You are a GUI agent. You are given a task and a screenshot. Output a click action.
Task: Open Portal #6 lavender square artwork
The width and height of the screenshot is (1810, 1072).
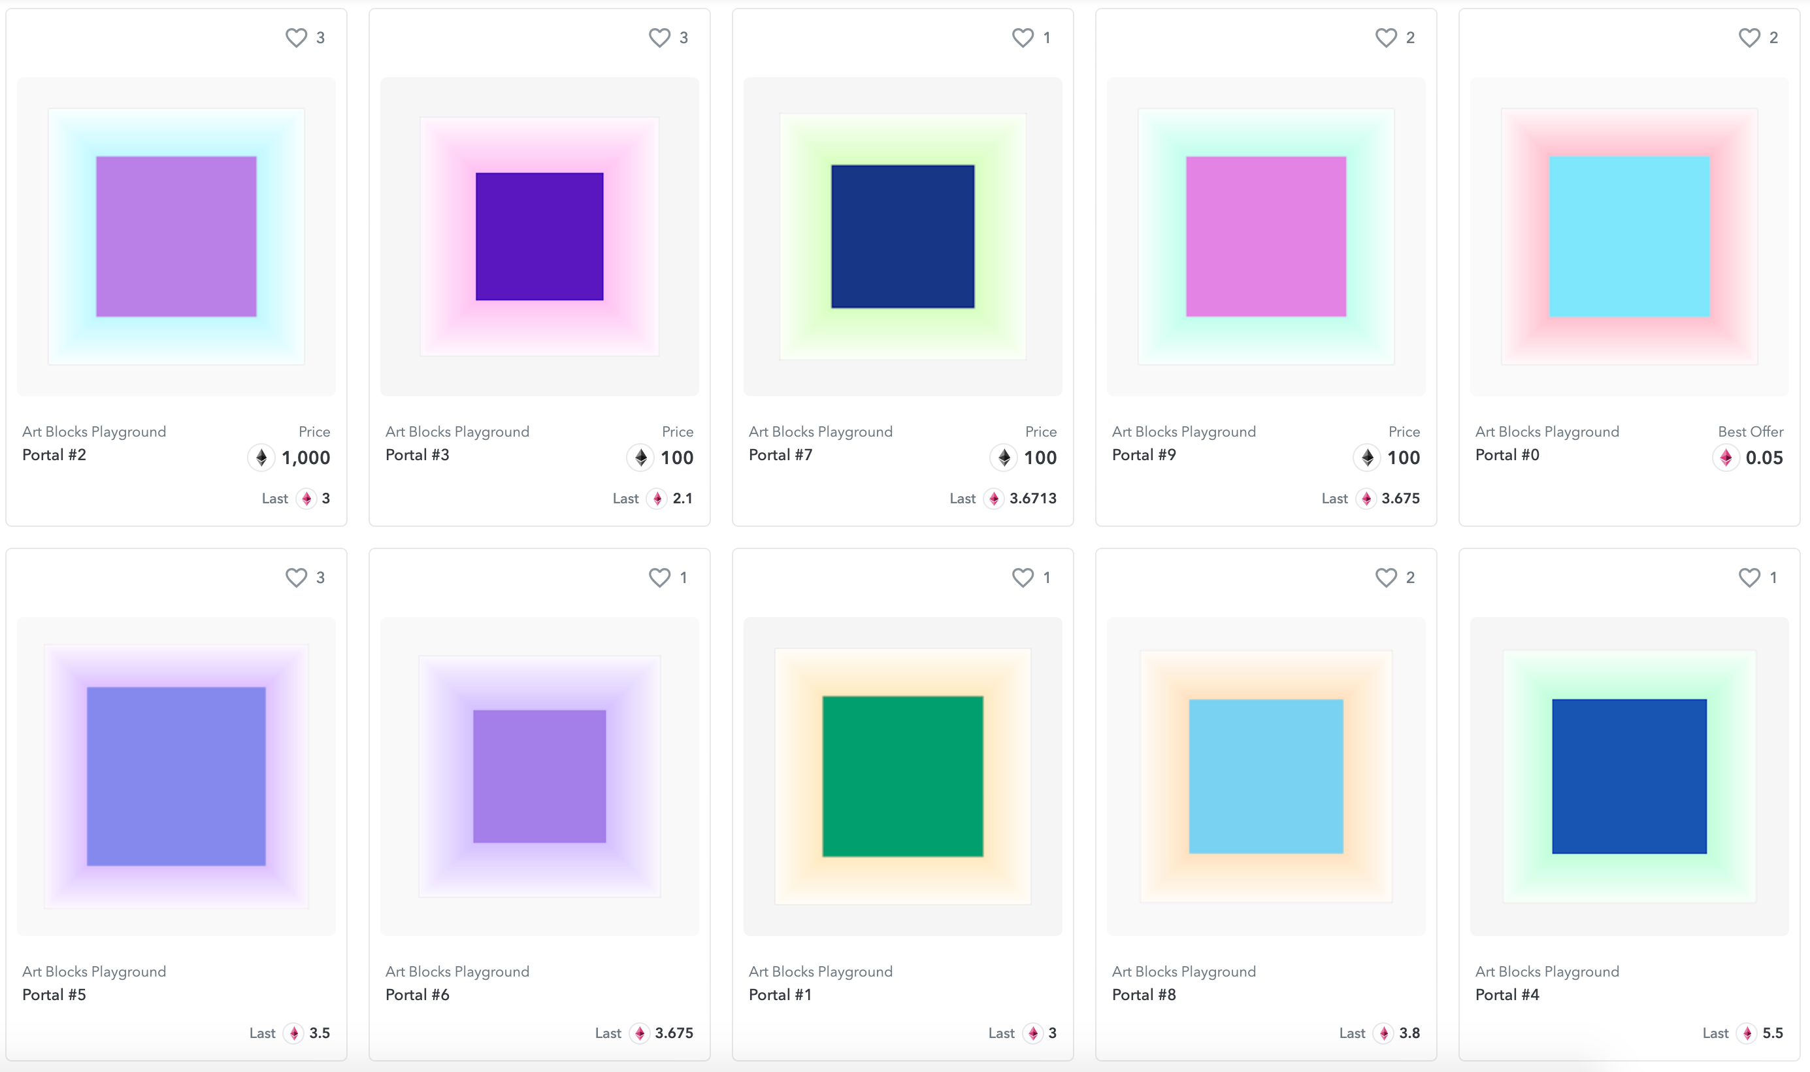(x=539, y=777)
